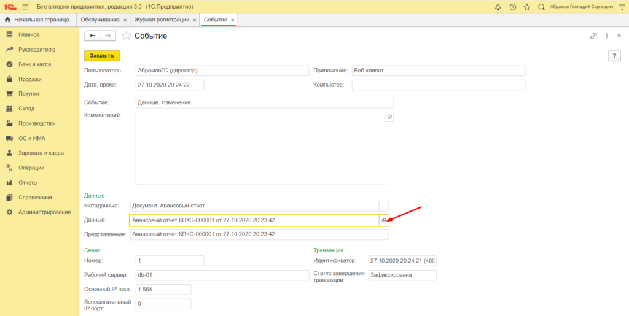The width and height of the screenshot is (629, 316).
Task: Open the history clock icon
Action: pyautogui.click(x=512, y=7)
